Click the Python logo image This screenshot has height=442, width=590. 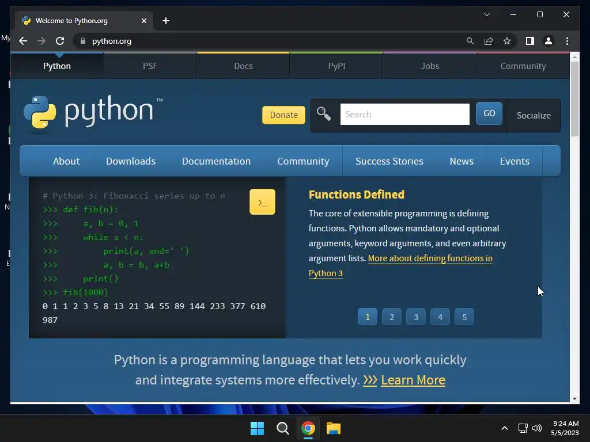pyautogui.click(x=93, y=114)
